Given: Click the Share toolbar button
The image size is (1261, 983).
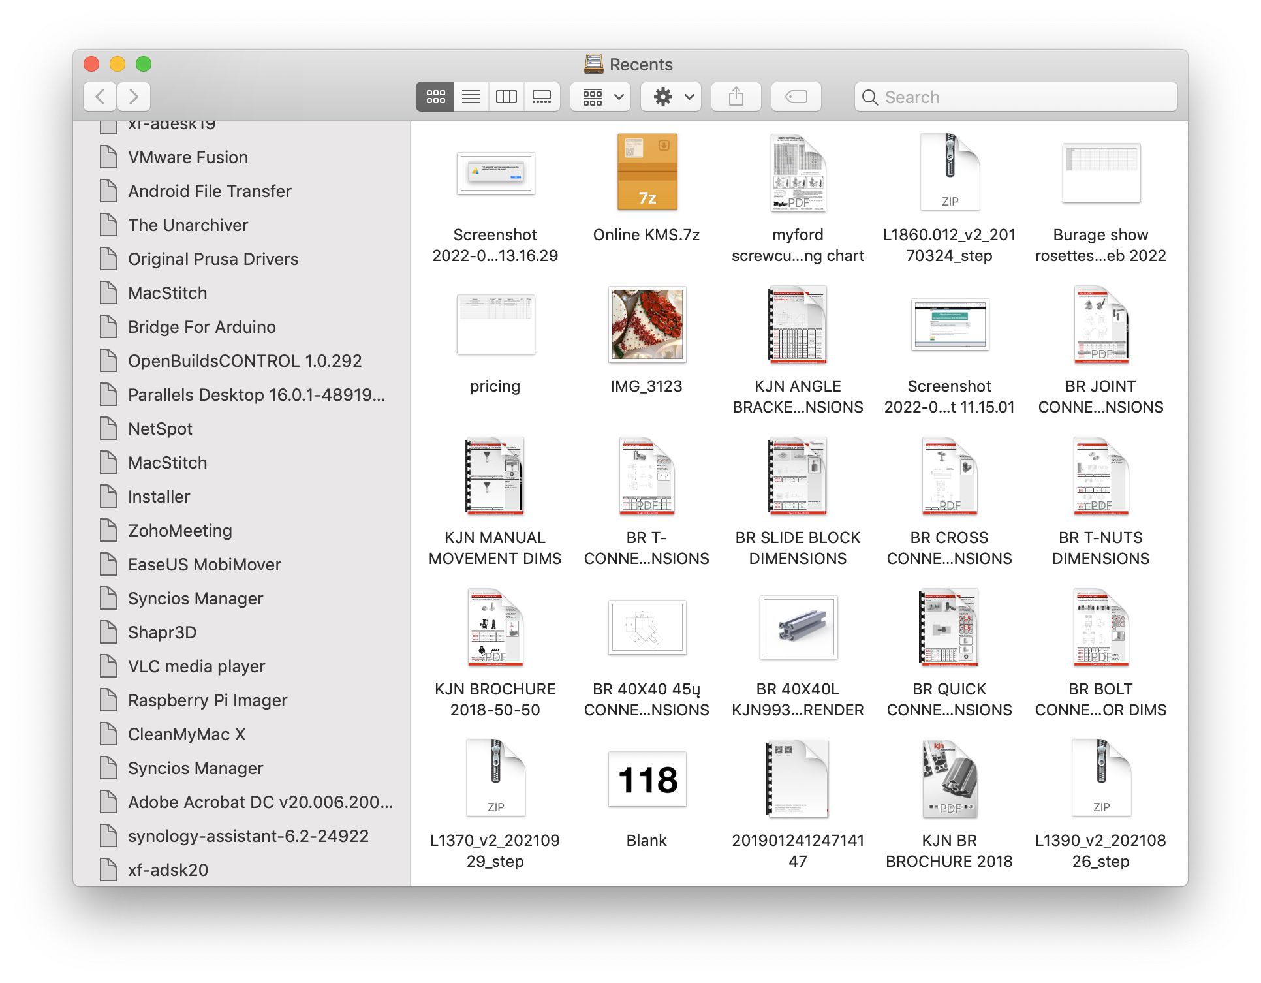Looking at the screenshot, I should (736, 97).
